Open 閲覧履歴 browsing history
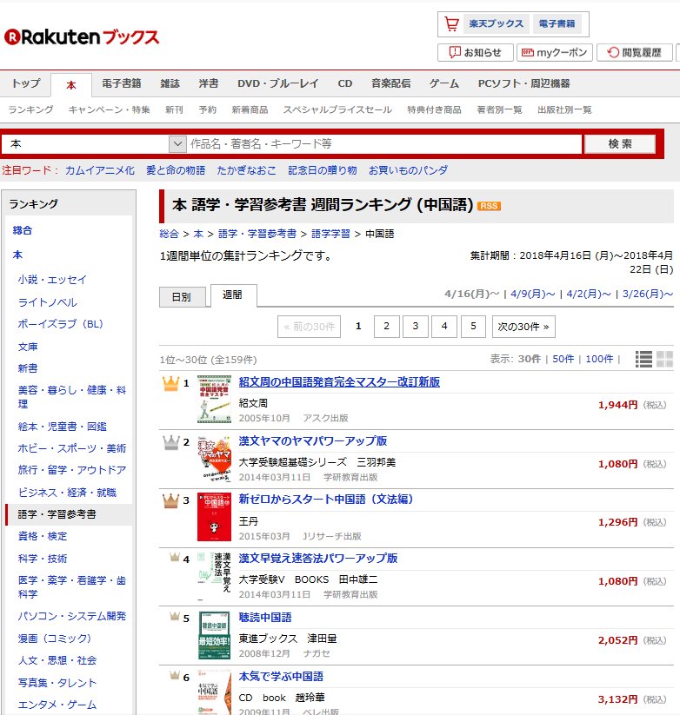This screenshot has height=715, width=680. (635, 52)
